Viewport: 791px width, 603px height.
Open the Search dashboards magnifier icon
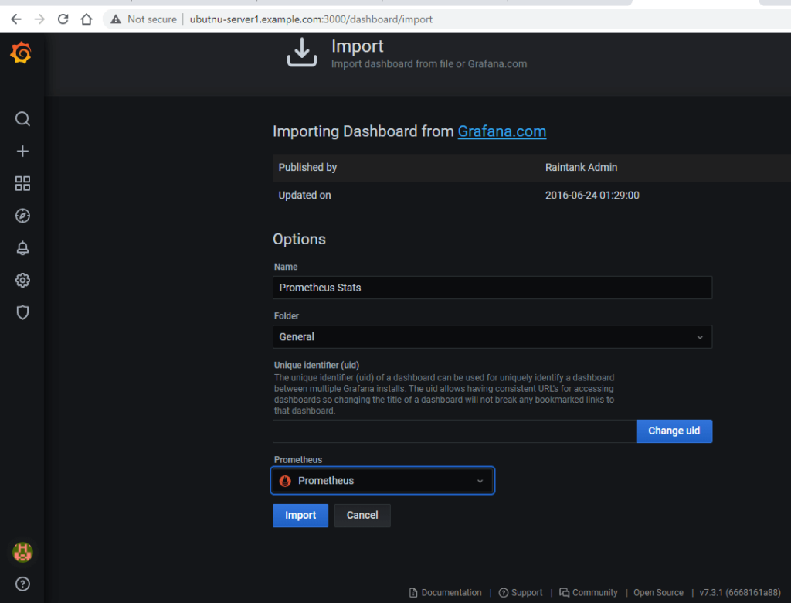click(x=22, y=119)
